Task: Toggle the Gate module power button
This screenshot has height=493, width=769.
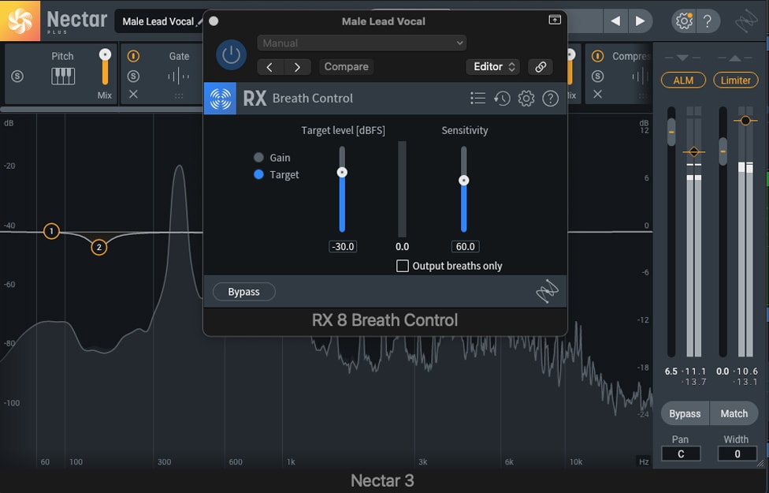Action: pyautogui.click(x=133, y=56)
